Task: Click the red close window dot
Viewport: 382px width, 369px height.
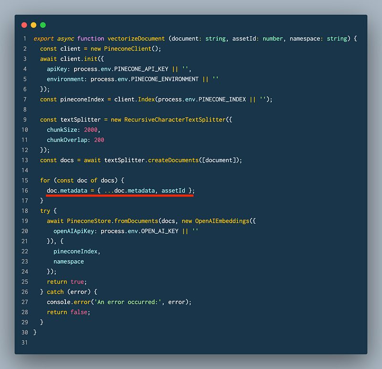Action: coord(24,25)
